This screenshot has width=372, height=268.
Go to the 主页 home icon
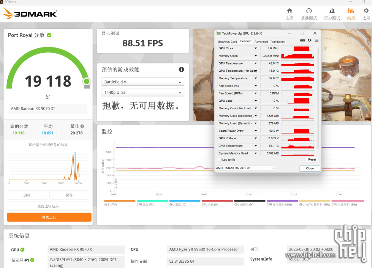click(x=290, y=11)
